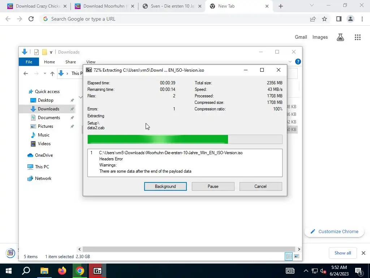Bookmark this tab with the star
Viewport: 370px width, 278px height.
point(324,19)
